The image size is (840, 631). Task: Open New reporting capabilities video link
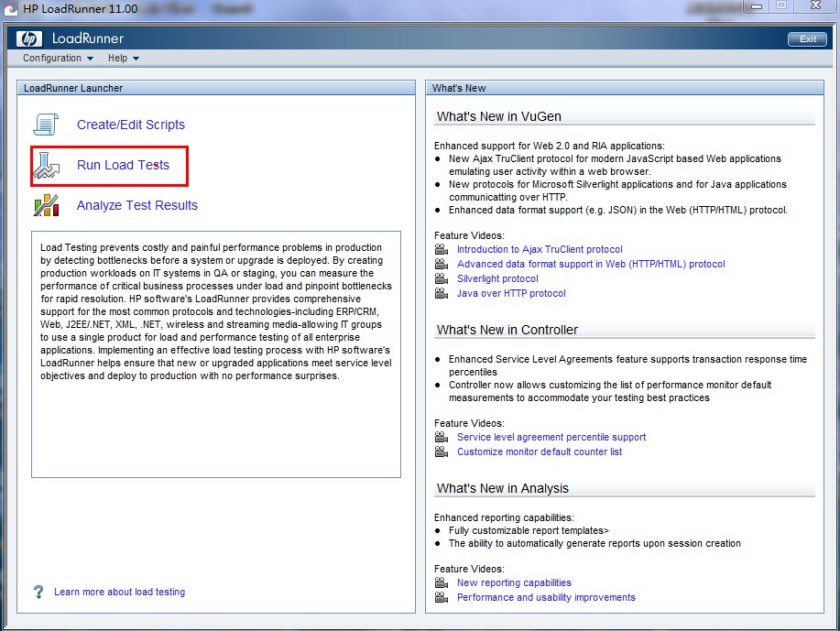click(x=514, y=582)
